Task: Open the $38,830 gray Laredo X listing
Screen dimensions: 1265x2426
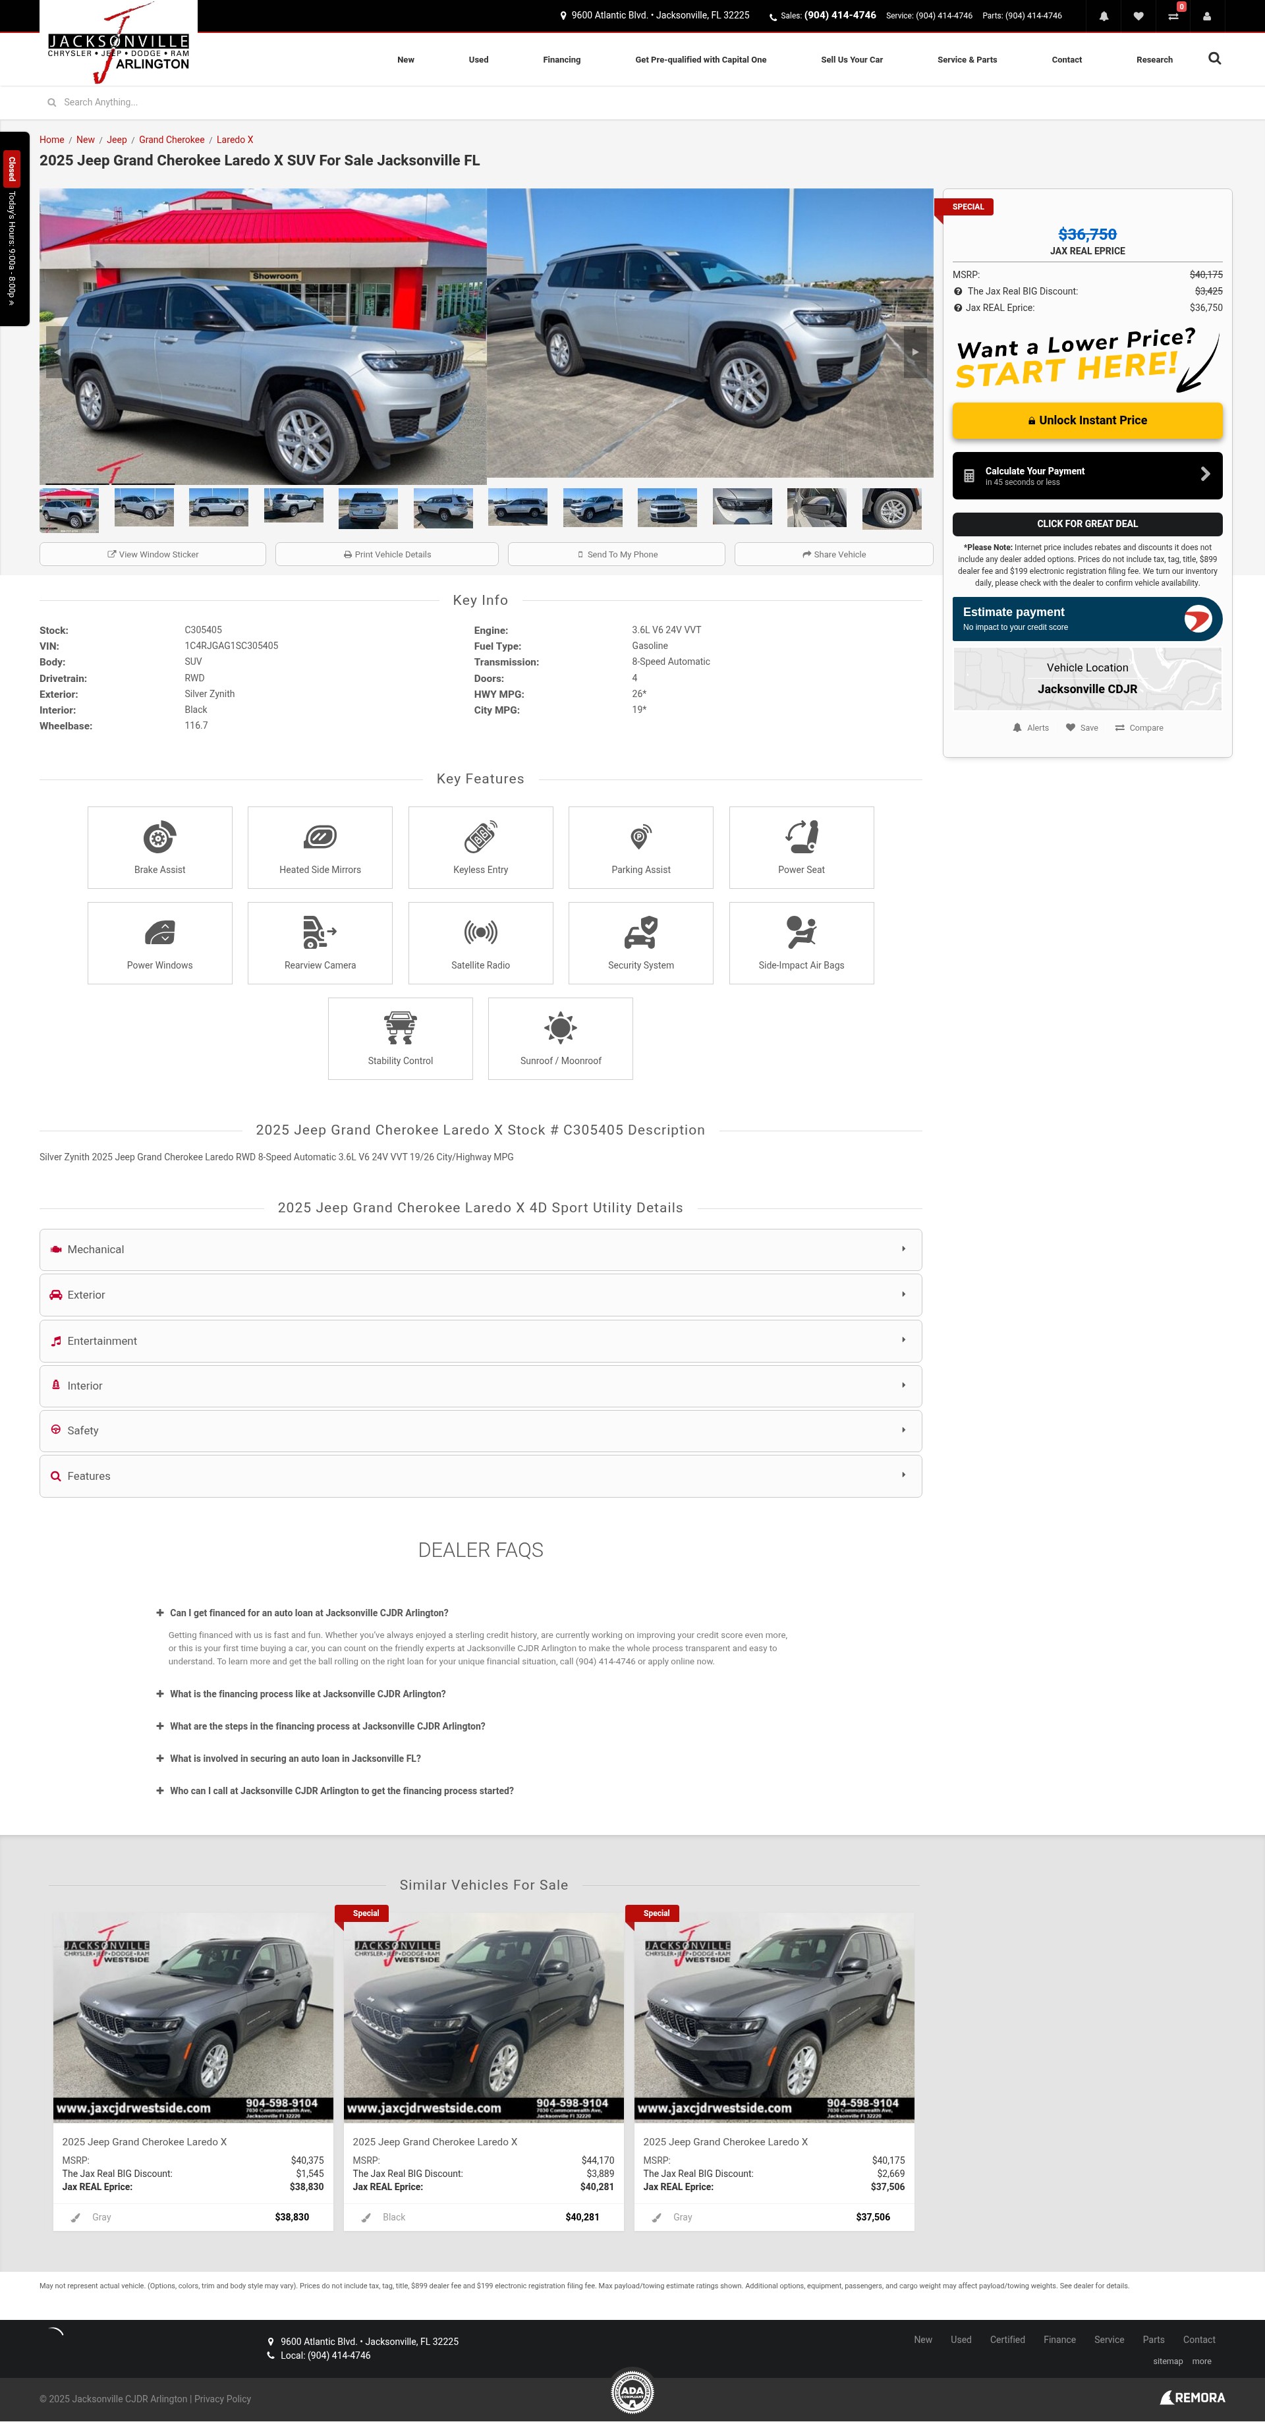Action: [193, 2071]
